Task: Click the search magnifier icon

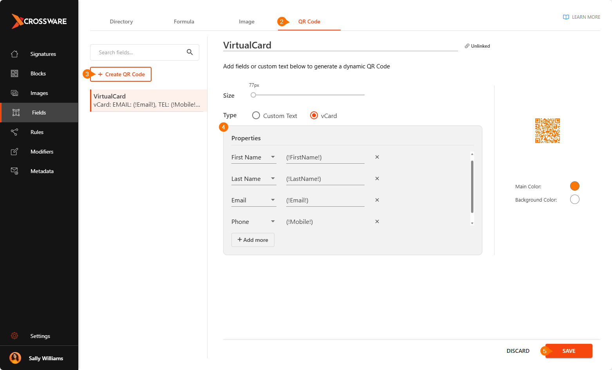Action: click(190, 52)
